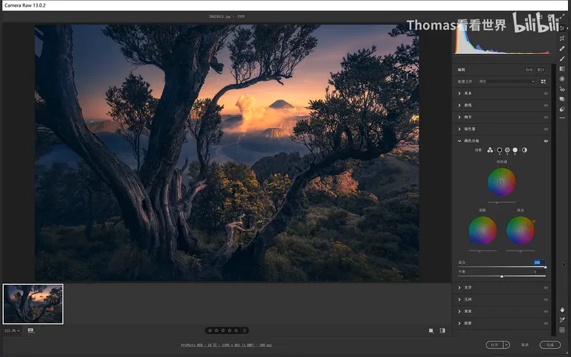Select the Radial Filter tool

click(562, 79)
